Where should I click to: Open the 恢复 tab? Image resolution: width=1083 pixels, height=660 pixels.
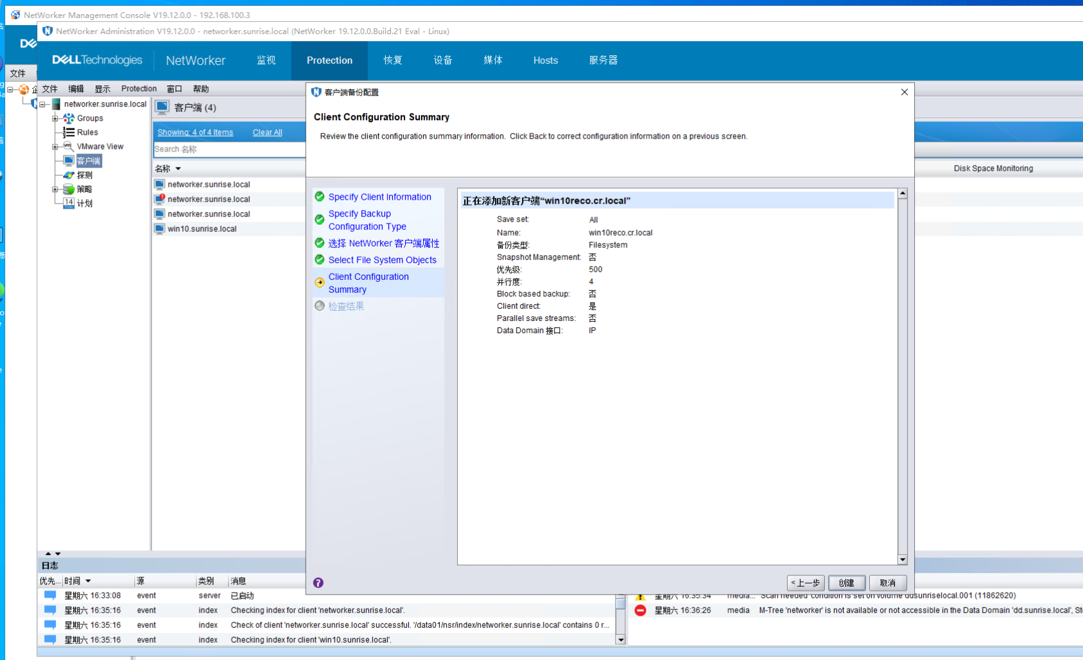393,60
